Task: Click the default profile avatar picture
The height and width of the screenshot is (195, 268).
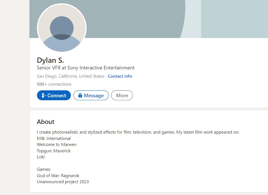Action: pos(62,28)
